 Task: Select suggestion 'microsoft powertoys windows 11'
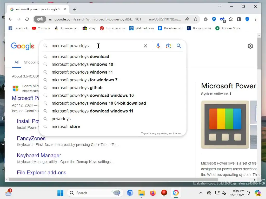coord(113,72)
